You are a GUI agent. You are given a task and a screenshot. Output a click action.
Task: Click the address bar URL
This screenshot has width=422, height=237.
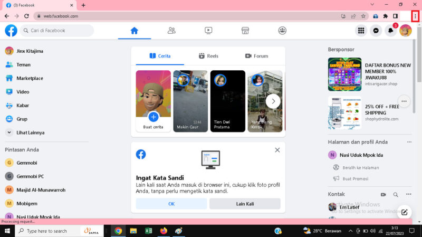click(x=61, y=16)
